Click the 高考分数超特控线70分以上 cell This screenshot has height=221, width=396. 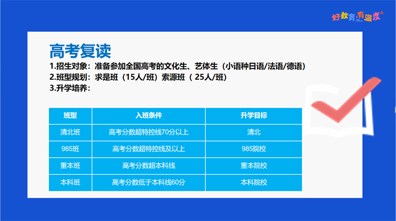coord(149,132)
